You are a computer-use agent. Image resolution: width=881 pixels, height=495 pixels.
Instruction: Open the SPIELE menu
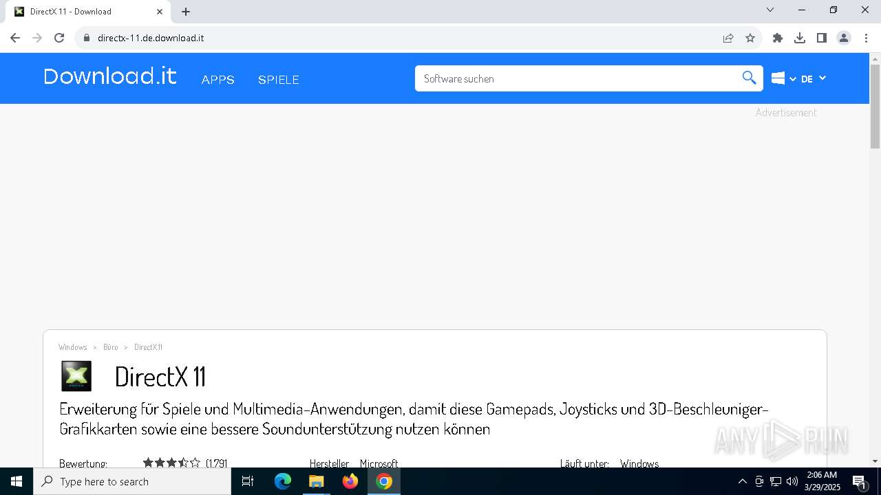point(279,80)
